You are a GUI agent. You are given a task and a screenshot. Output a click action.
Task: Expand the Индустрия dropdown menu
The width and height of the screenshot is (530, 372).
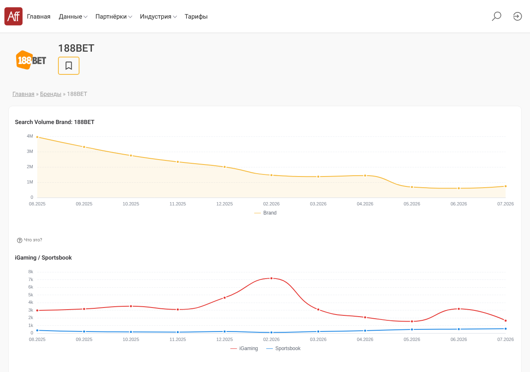click(x=159, y=17)
